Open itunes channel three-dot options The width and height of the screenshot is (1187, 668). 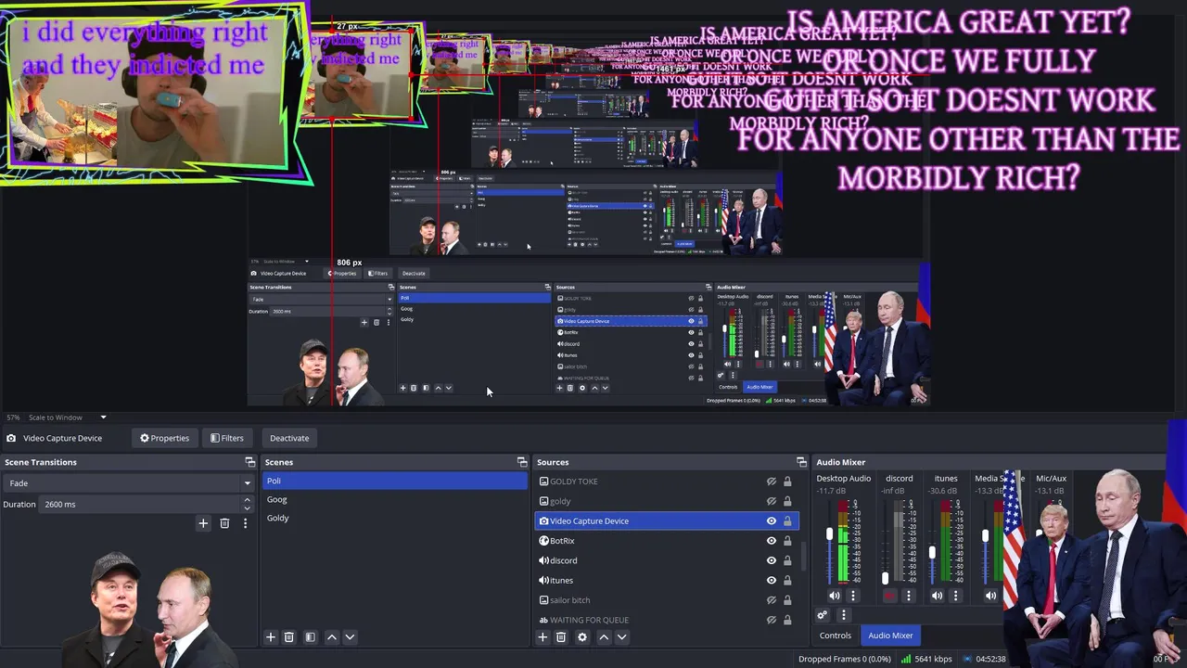[x=955, y=596]
